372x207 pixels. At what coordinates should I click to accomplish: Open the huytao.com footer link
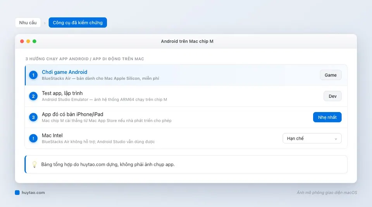(x=33, y=193)
